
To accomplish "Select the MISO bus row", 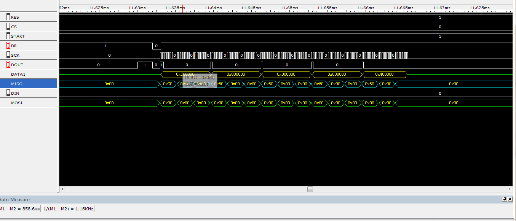I will tap(29, 84).
